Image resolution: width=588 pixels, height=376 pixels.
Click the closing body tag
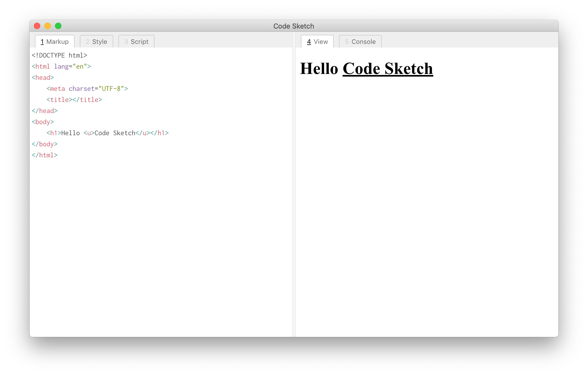[x=45, y=144]
